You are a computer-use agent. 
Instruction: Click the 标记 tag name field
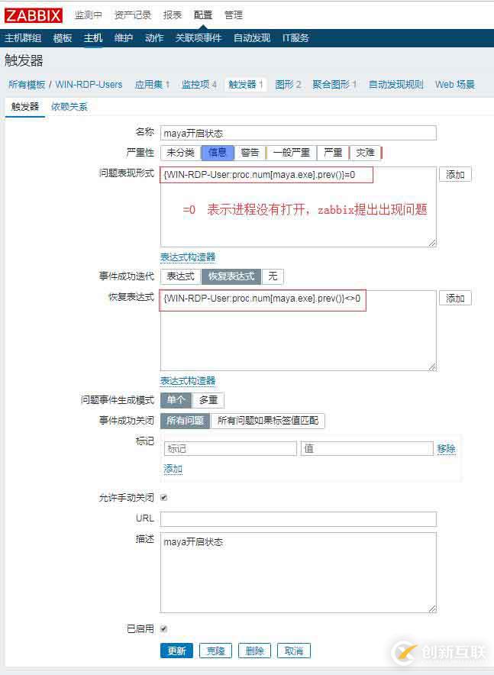pyautogui.click(x=231, y=449)
